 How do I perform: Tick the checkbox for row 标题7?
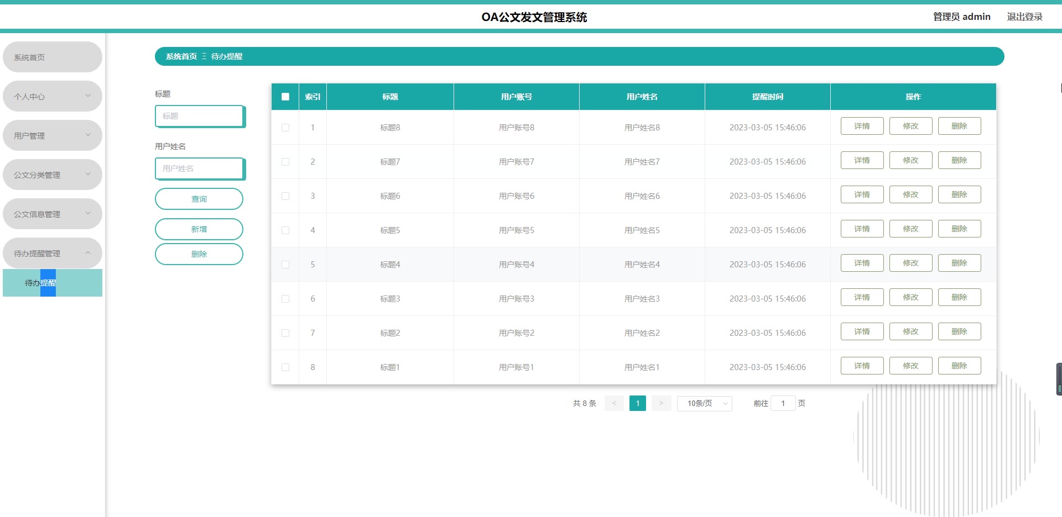(285, 162)
